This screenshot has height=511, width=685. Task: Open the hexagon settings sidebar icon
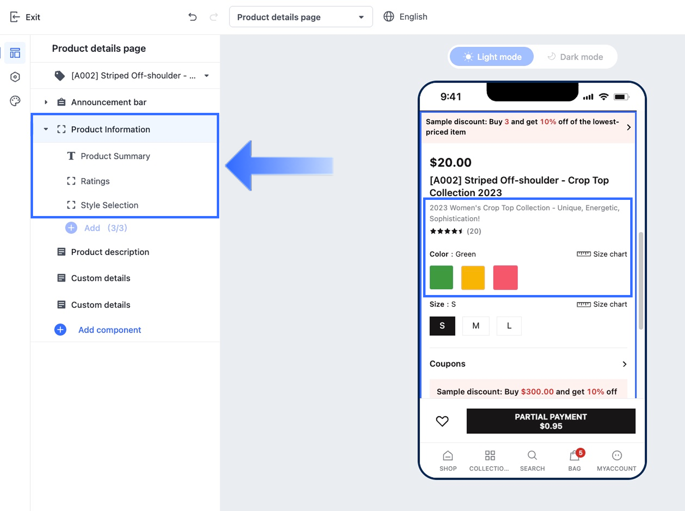tap(15, 77)
